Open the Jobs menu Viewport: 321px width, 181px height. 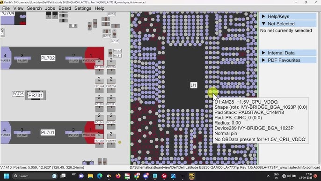[50, 8]
